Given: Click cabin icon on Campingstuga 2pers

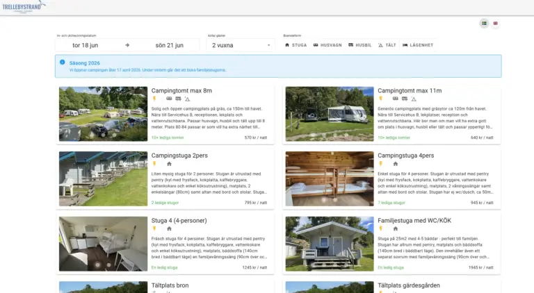Looking at the screenshot, I should tap(169, 164).
